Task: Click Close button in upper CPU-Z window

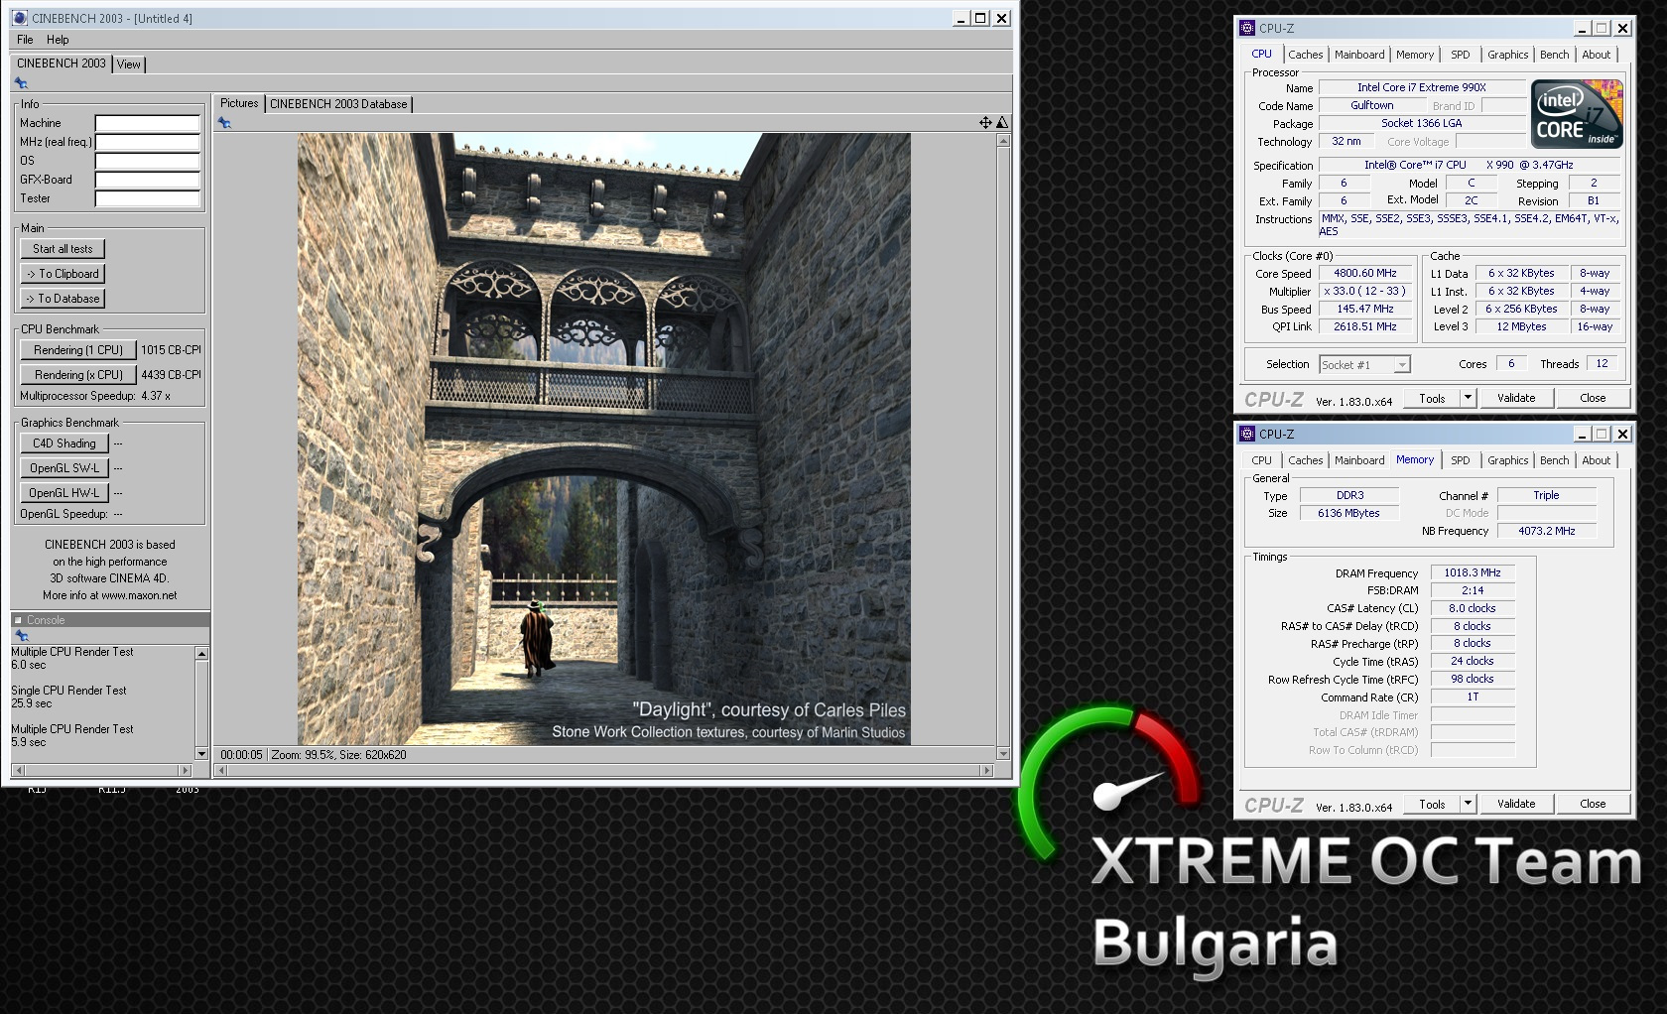Action: click(1593, 398)
